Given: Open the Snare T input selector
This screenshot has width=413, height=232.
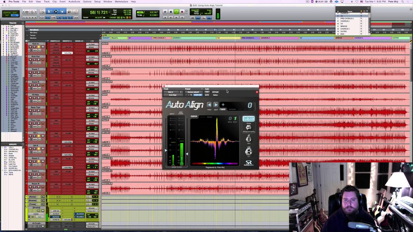Looking at the screenshot, I should coord(92,70).
